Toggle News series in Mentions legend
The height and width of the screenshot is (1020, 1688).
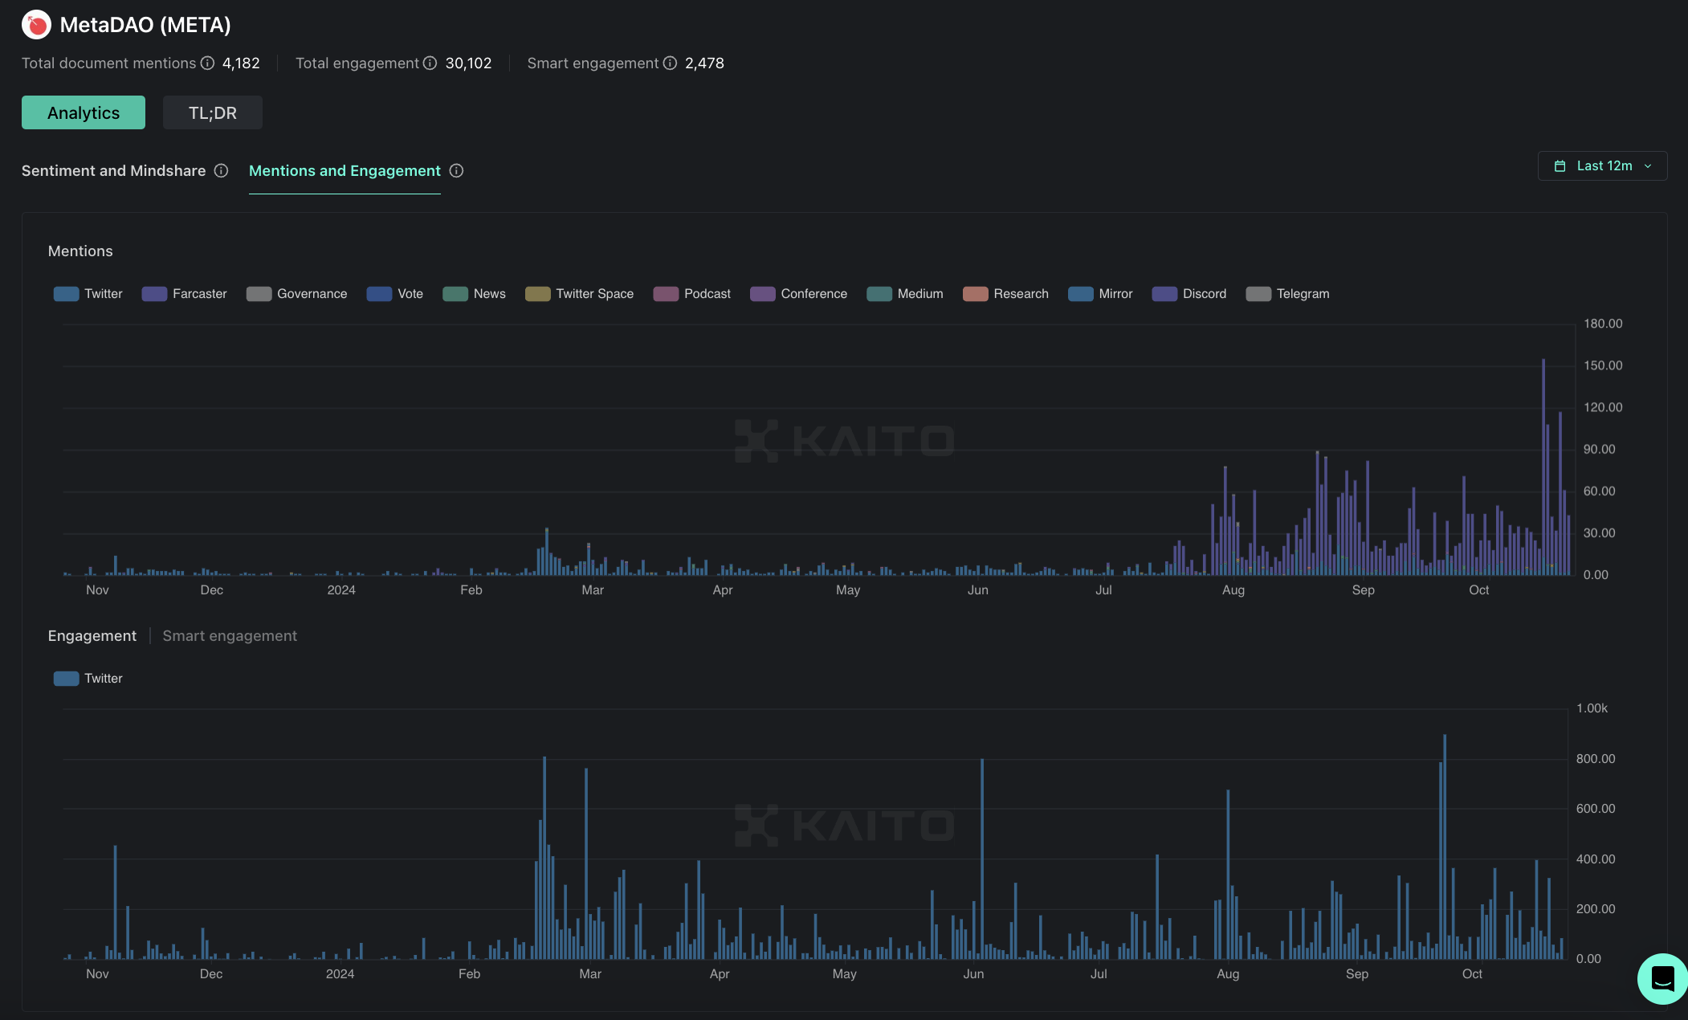coord(475,294)
